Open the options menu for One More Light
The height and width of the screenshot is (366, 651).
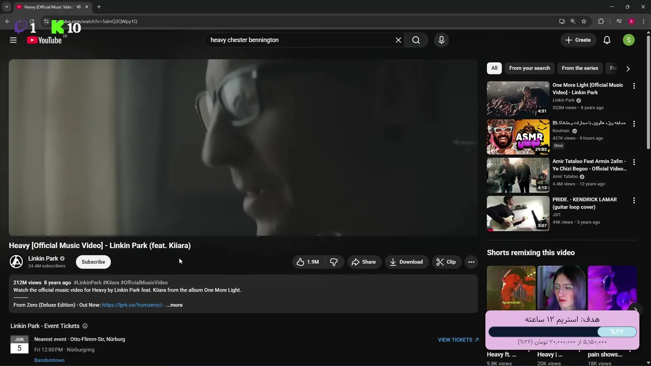(634, 86)
